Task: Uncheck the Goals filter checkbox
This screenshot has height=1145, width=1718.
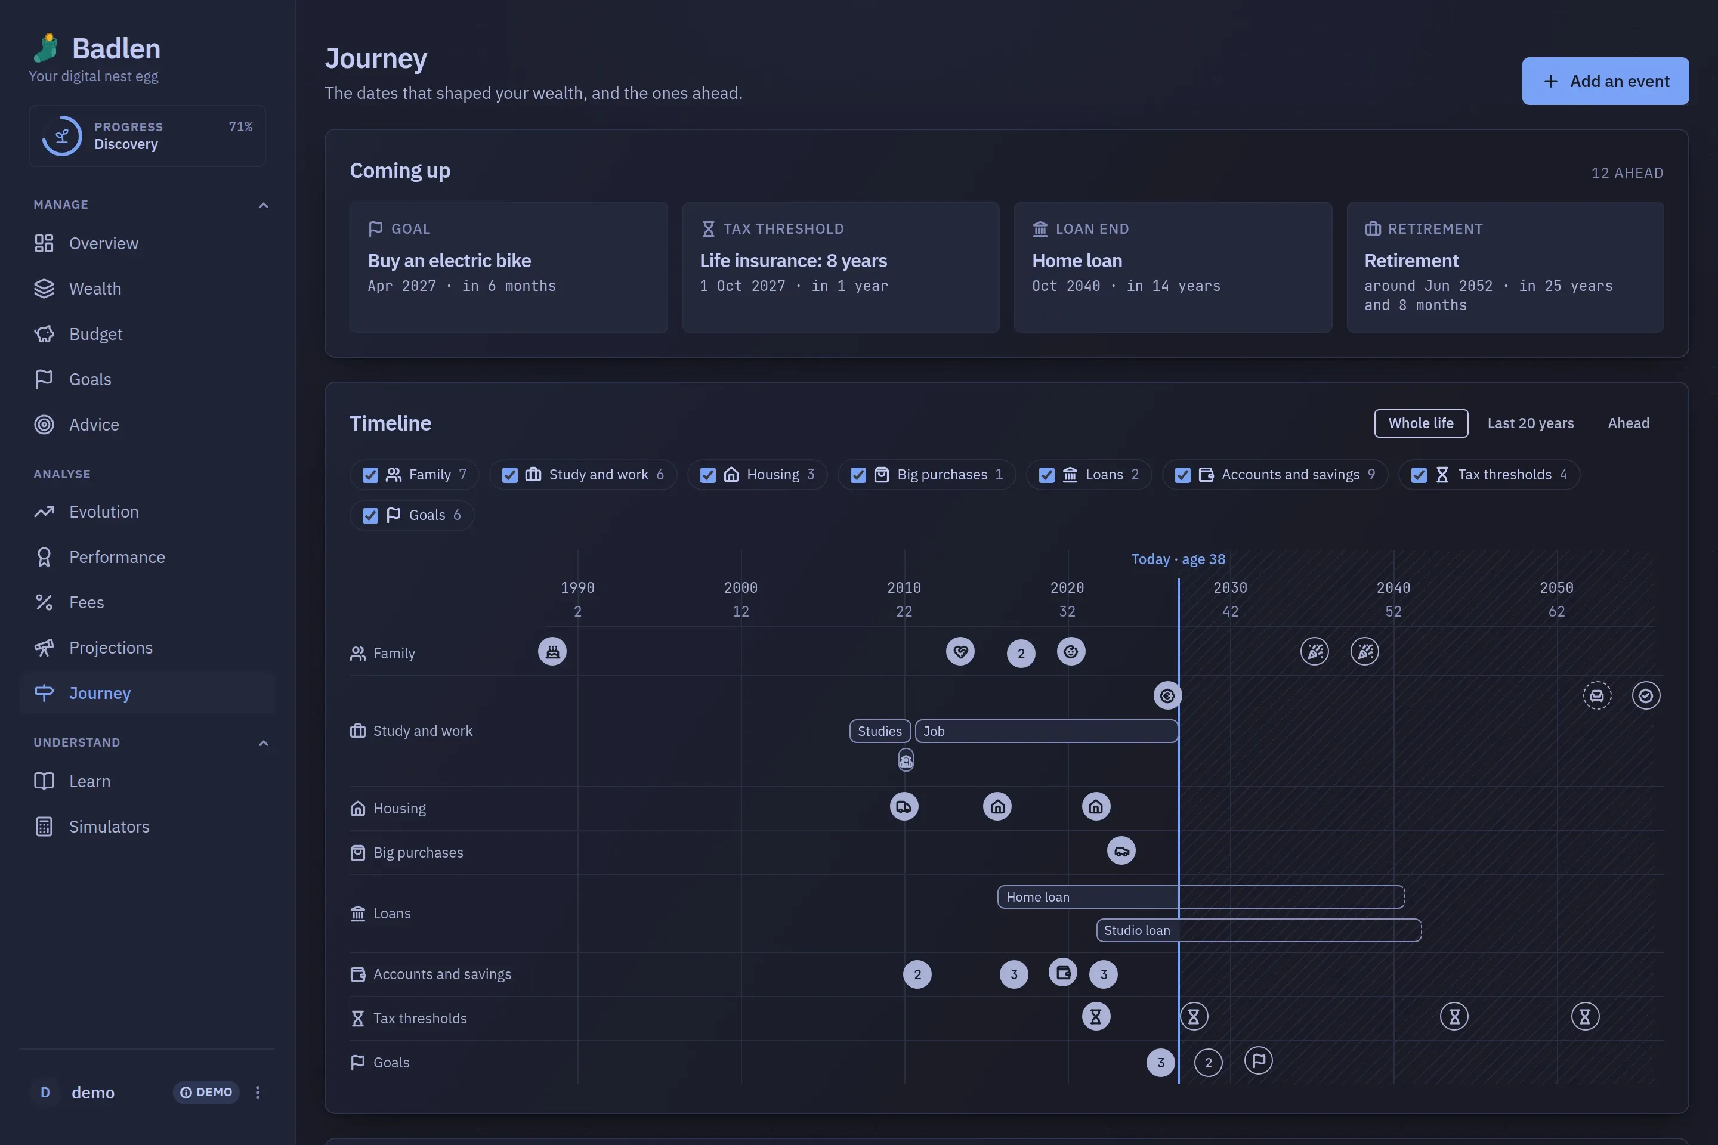Action: coord(370,515)
